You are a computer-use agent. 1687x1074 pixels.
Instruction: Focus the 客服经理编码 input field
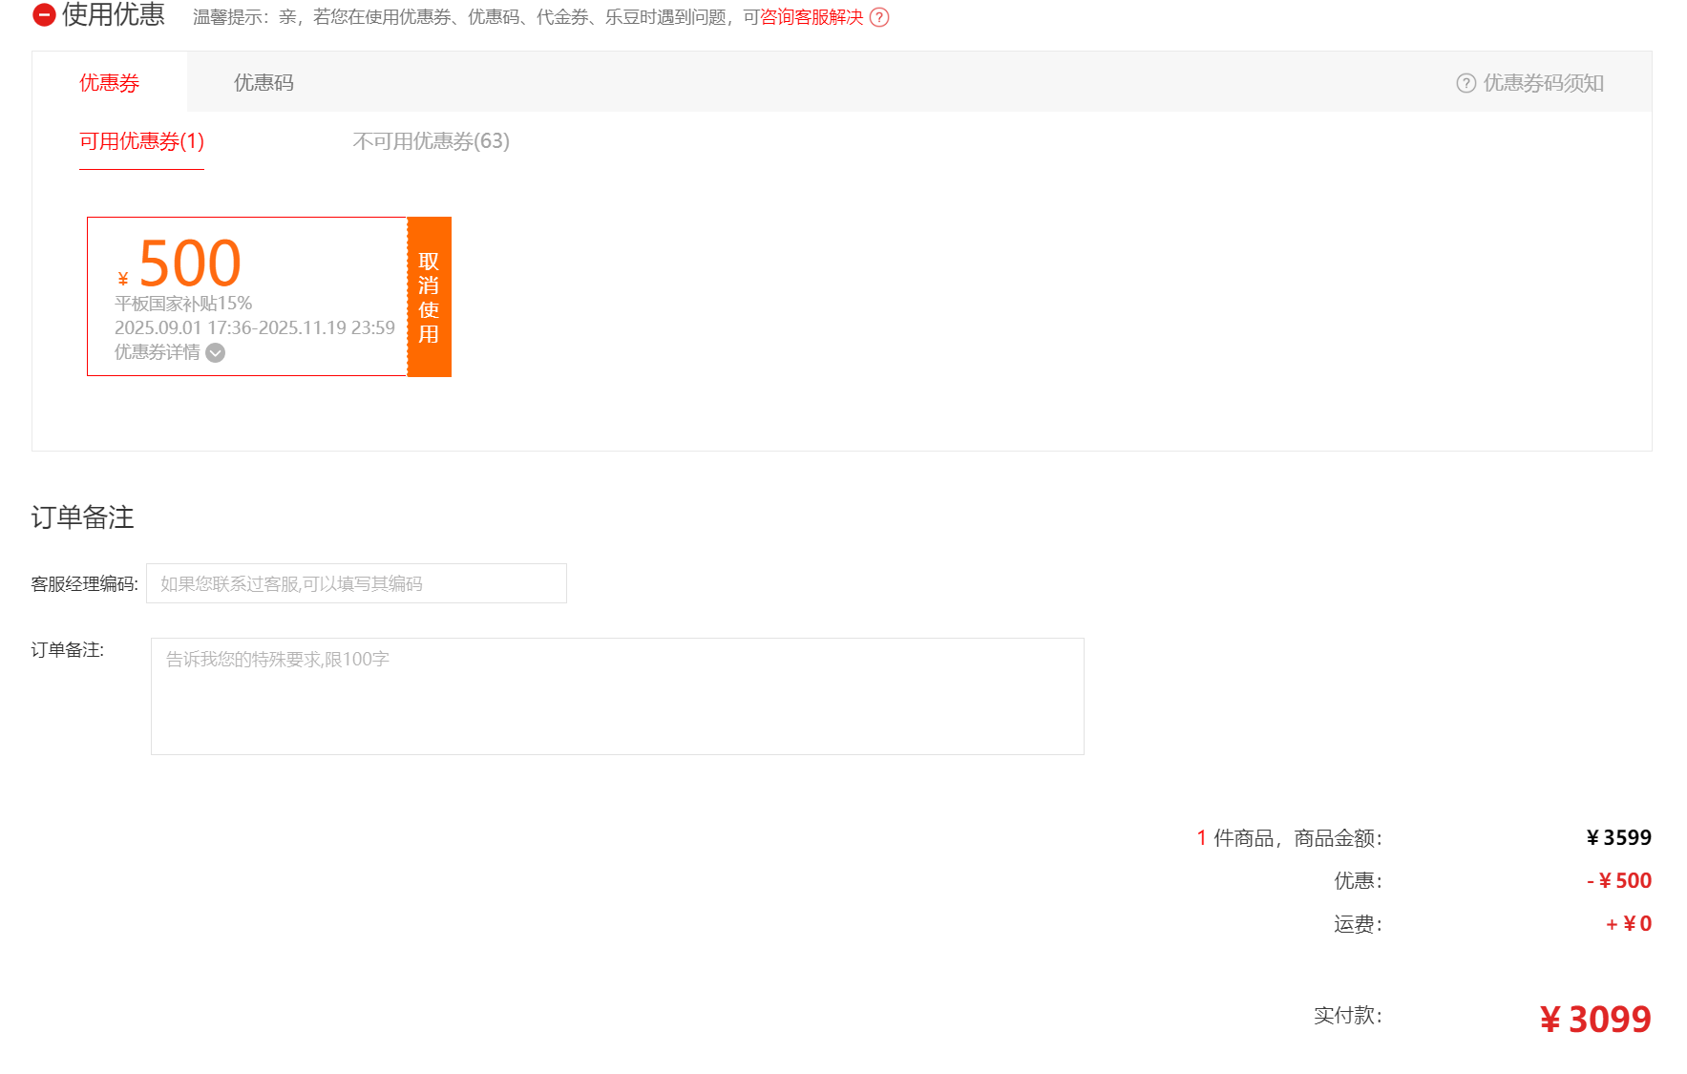[x=356, y=583]
